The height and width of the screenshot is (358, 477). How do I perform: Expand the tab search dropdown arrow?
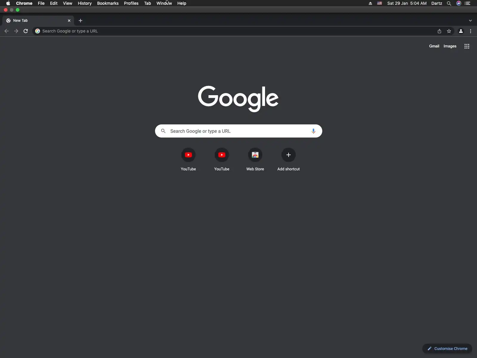(x=470, y=21)
